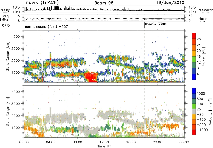Image resolution: width=213 pixels, height=148 pixels.
Task: Click the gray segment of Velocity colorbar
Action: [x=194, y=111]
